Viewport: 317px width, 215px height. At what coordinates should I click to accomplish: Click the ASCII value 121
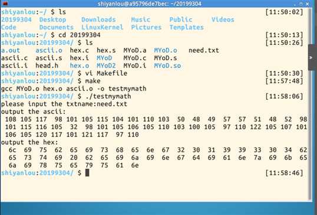click(87, 135)
